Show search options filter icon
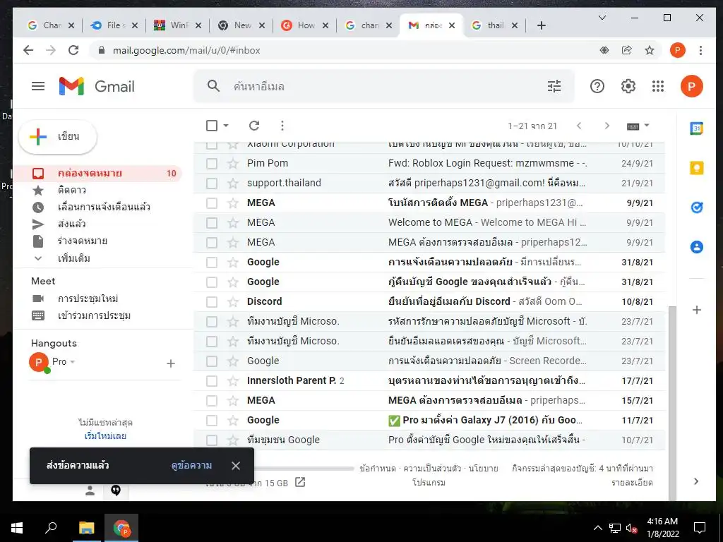Image resolution: width=723 pixels, height=542 pixels. coord(554,86)
